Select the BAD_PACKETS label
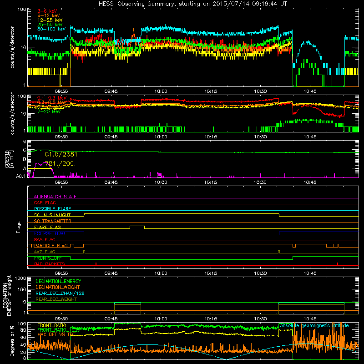The image size is (364, 364). 50,264
